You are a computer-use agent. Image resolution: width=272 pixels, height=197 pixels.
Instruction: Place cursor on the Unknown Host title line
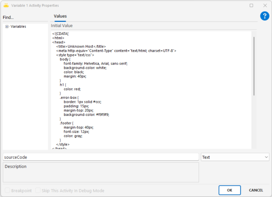(81, 46)
